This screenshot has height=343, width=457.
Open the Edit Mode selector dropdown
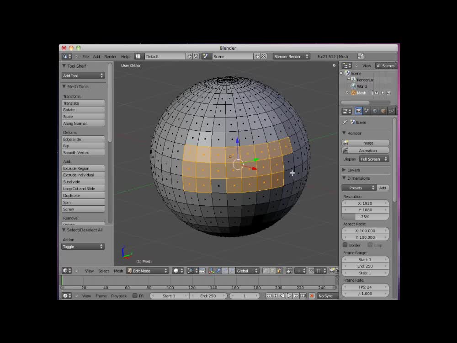(x=148, y=271)
